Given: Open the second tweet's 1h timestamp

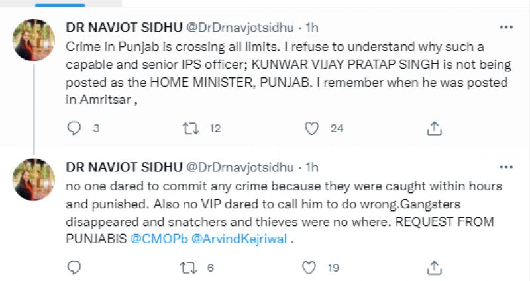Looking at the screenshot, I should [311, 167].
